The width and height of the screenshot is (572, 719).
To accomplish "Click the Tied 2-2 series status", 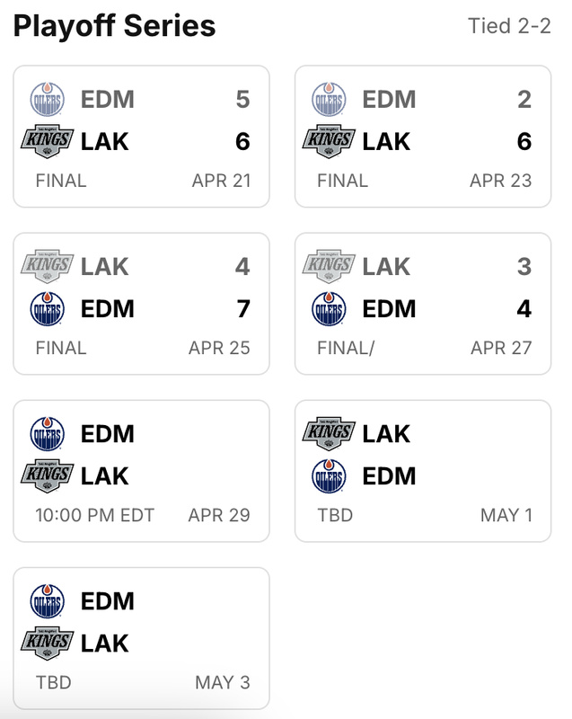I will [x=509, y=26].
